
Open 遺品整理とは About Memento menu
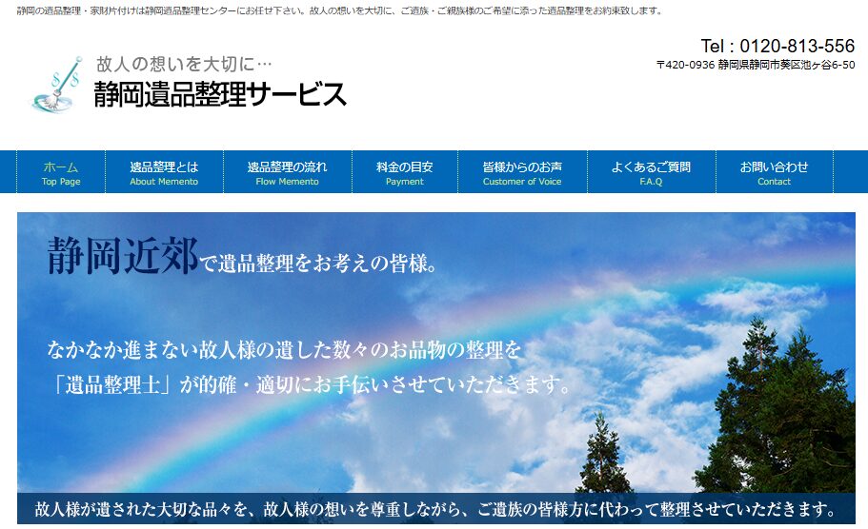tap(164, 172)
